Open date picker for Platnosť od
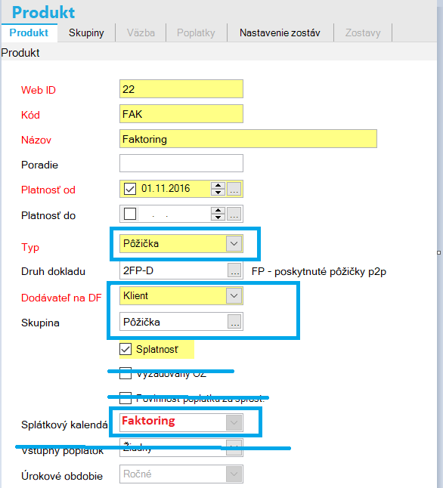Screen dimensions: 443x488 pyautogui.click(x=234, y=189)
